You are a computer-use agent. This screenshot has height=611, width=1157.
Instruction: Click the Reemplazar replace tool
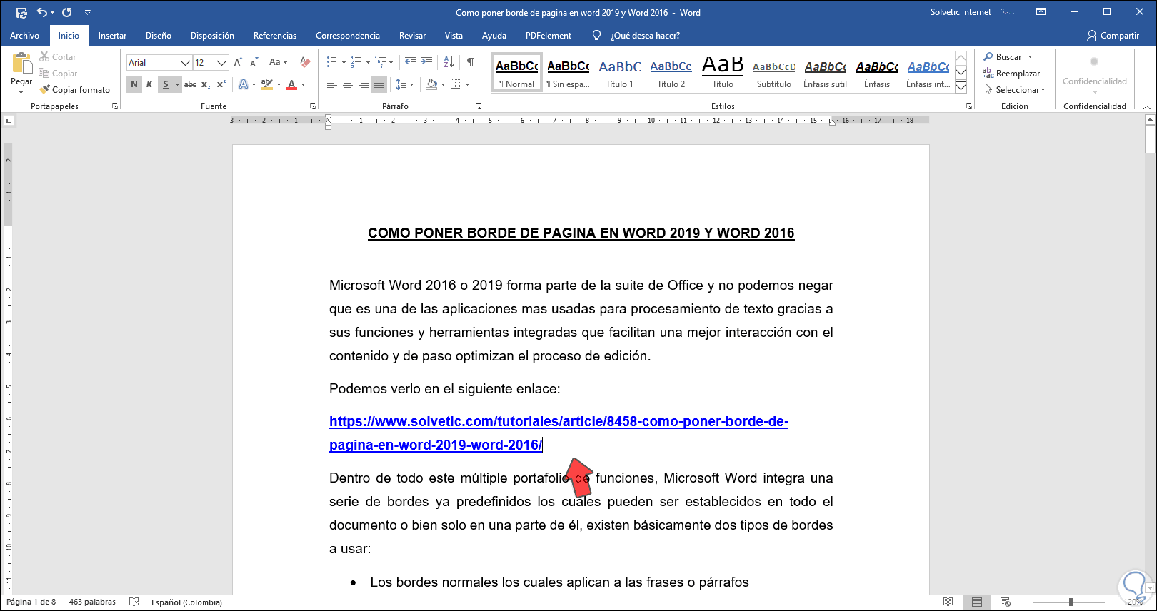point(1011,73)
